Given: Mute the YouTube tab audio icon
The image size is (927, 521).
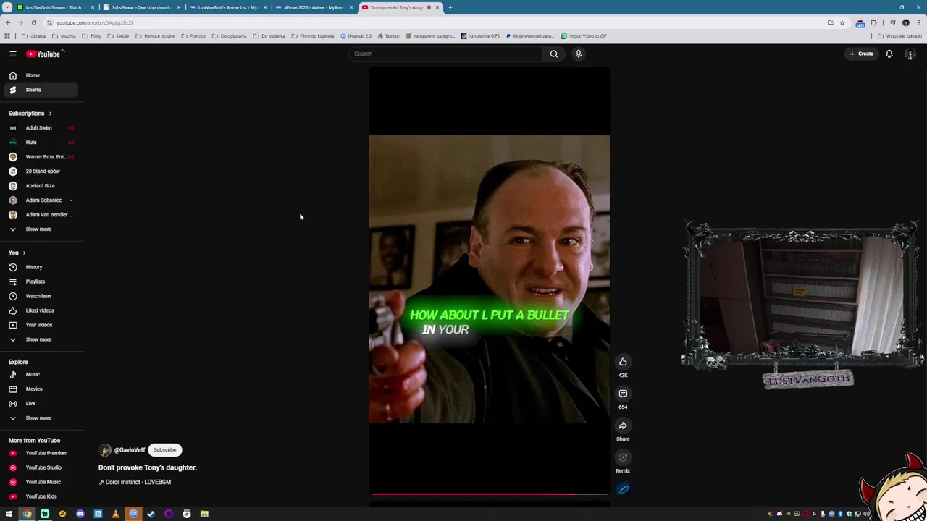Looking at the screenshot, I should point(428,7).
